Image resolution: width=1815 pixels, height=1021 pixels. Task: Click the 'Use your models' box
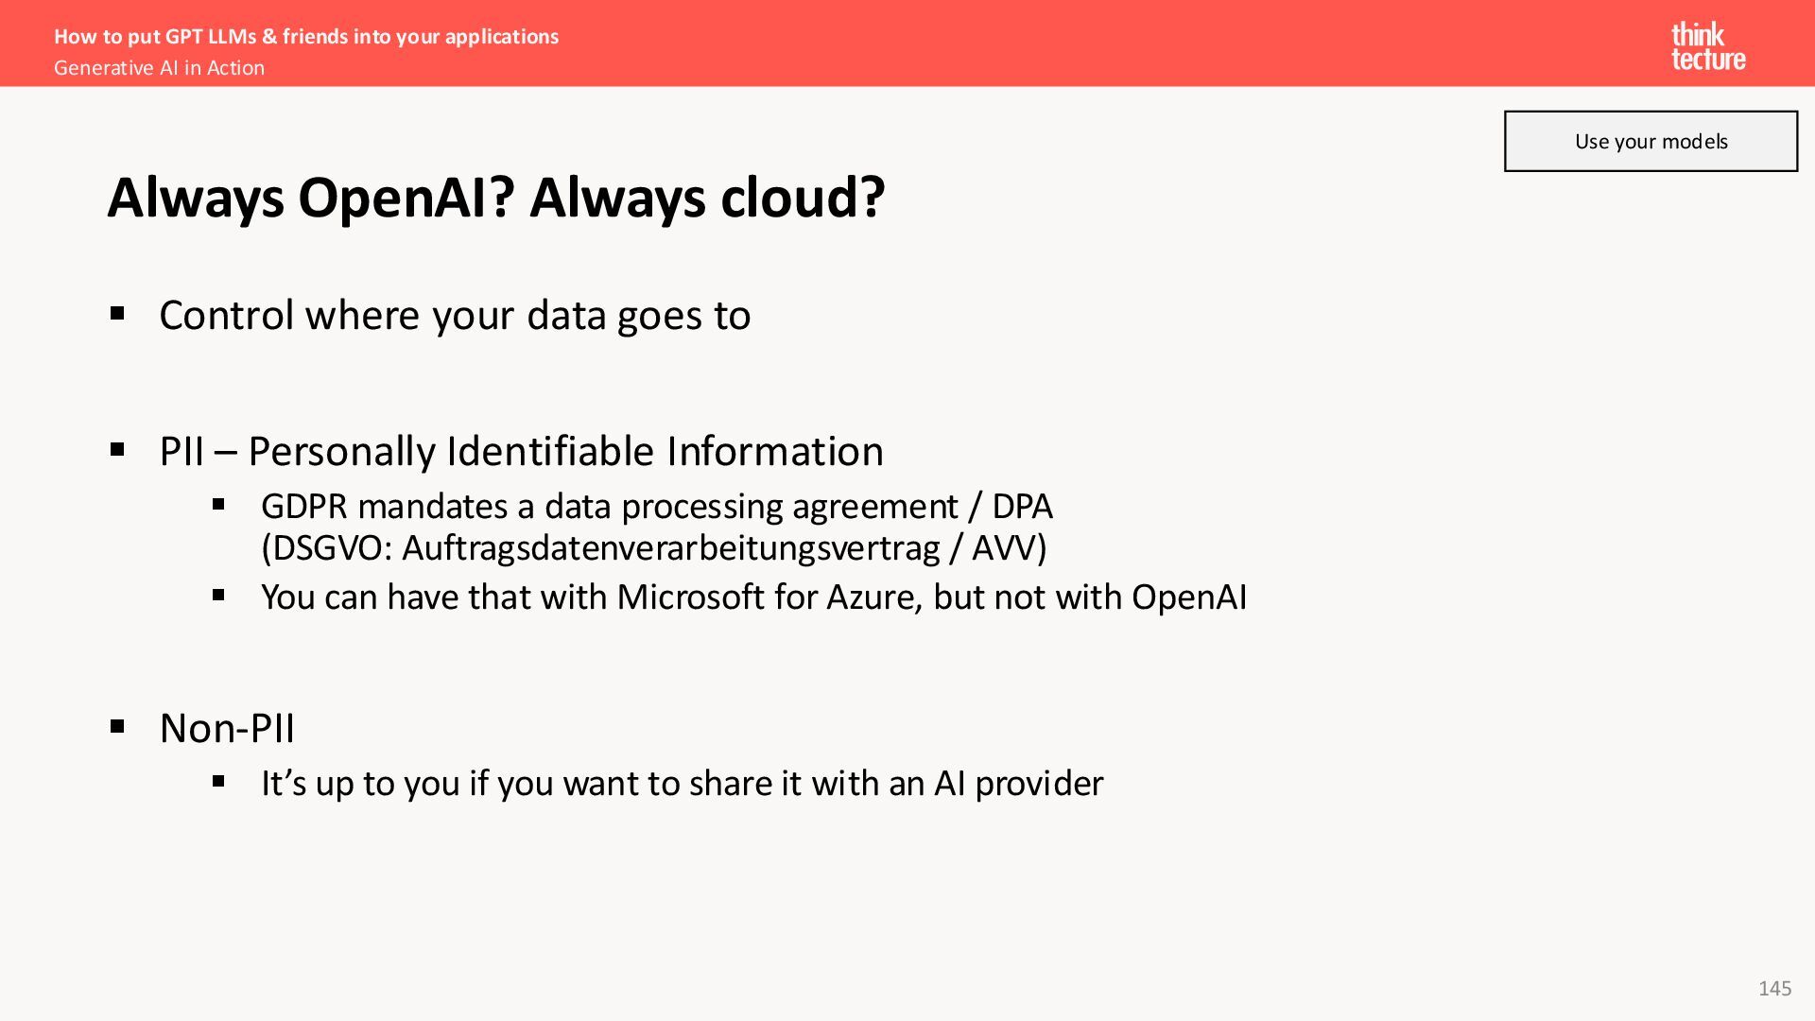(x=1651, y=141)
